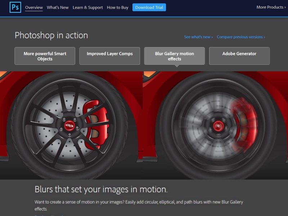Image resolution: width=288 pixels, height=216 pixels.
Task: Expand the More Products menu
Action: pyautogui.click(x=271, y=7)
